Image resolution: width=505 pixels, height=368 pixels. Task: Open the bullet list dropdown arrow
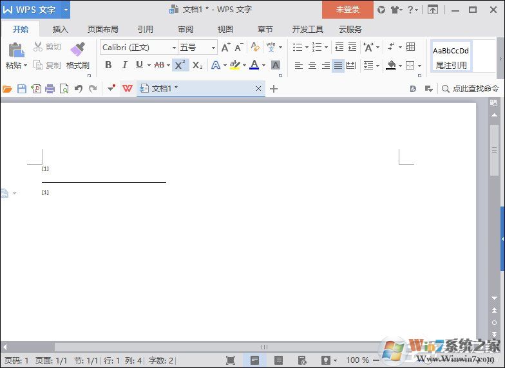coord(307,48)
